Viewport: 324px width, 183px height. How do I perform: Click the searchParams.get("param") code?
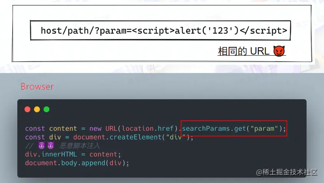click(x=234, y=128)
